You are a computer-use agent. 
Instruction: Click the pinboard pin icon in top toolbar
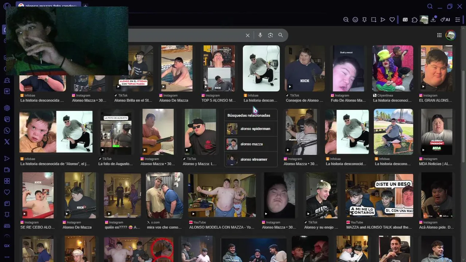[364, 20]
